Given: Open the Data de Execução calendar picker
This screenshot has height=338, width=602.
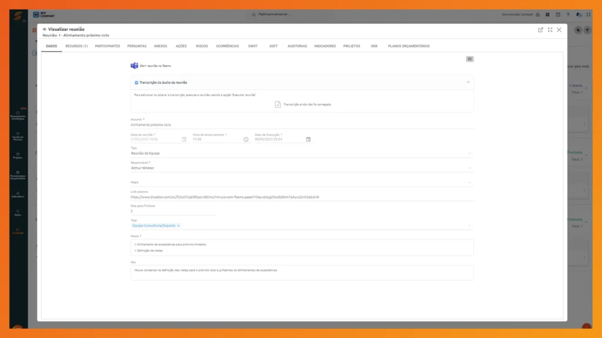Looking at the screenshot, I should (308, 140).
